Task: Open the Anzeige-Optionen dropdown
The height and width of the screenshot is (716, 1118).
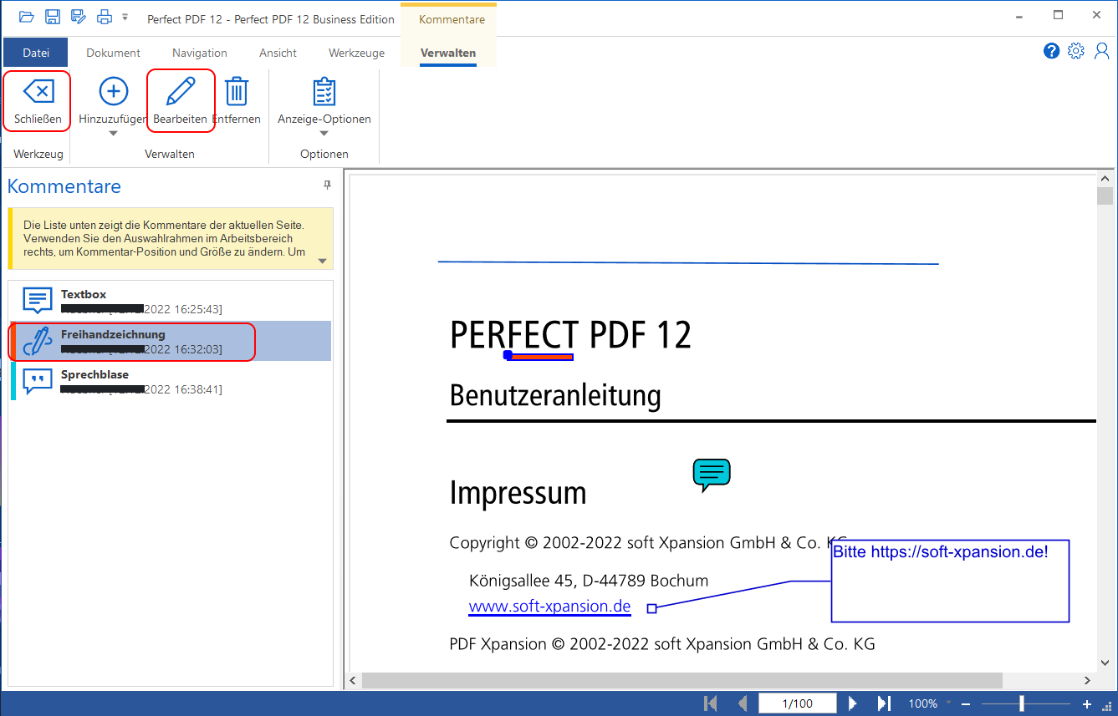Action: 324,134
